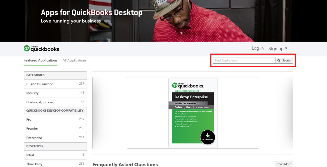Click the Read More button
The width and height of the screenshot is (327, 167).
[284, 164]
